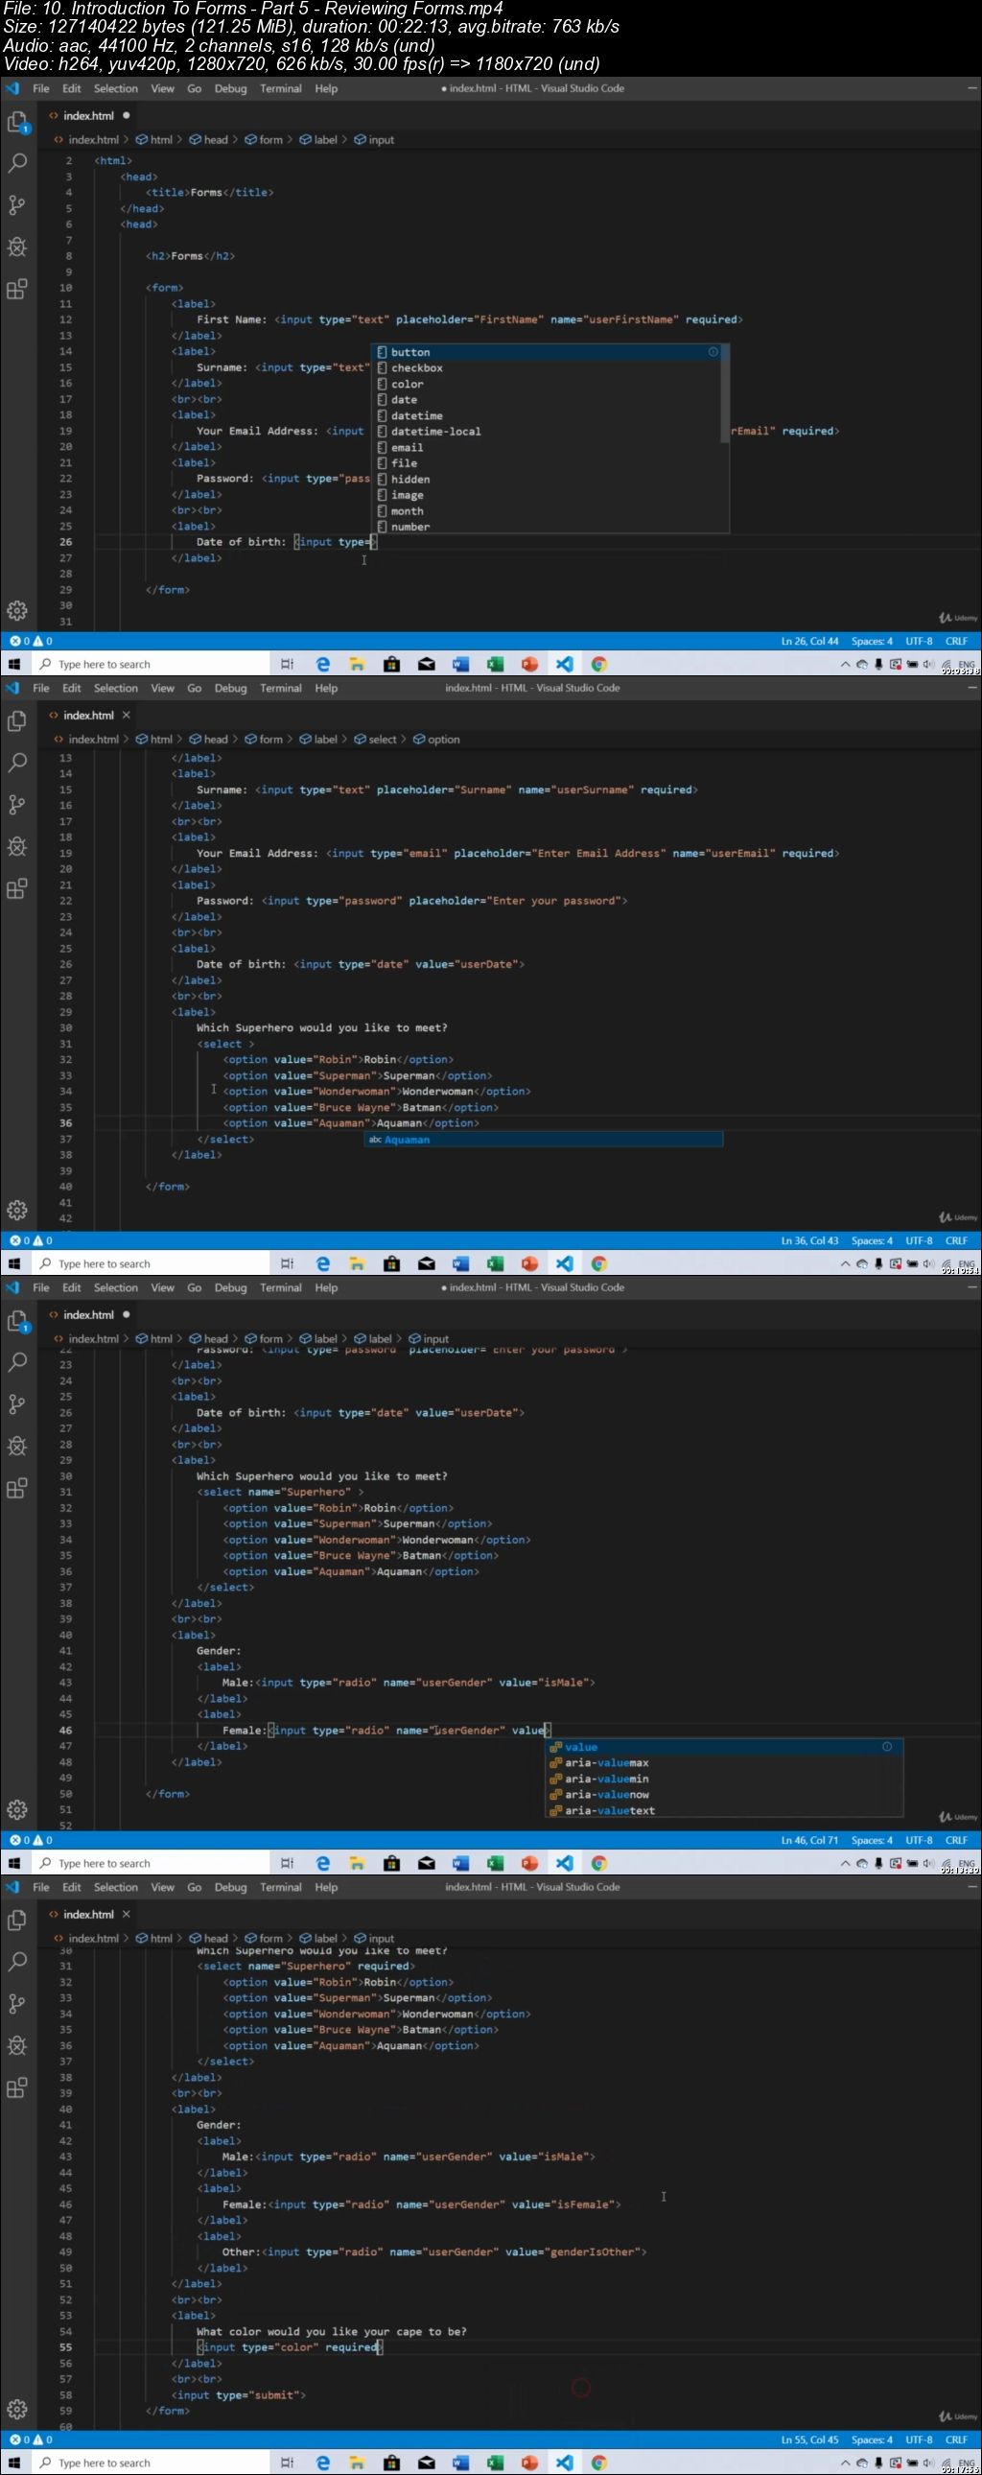Open the 'select' breadcrumb dropdown
Image resolution: width=982 pixels, height=2475 pixels.
(376, 739)
